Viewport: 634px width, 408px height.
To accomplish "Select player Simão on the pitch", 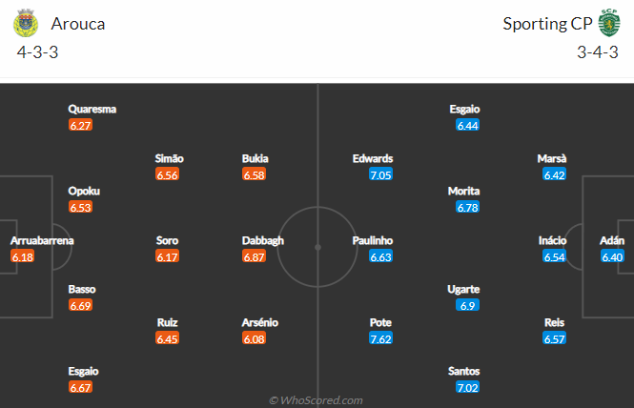I will (169, 158).
